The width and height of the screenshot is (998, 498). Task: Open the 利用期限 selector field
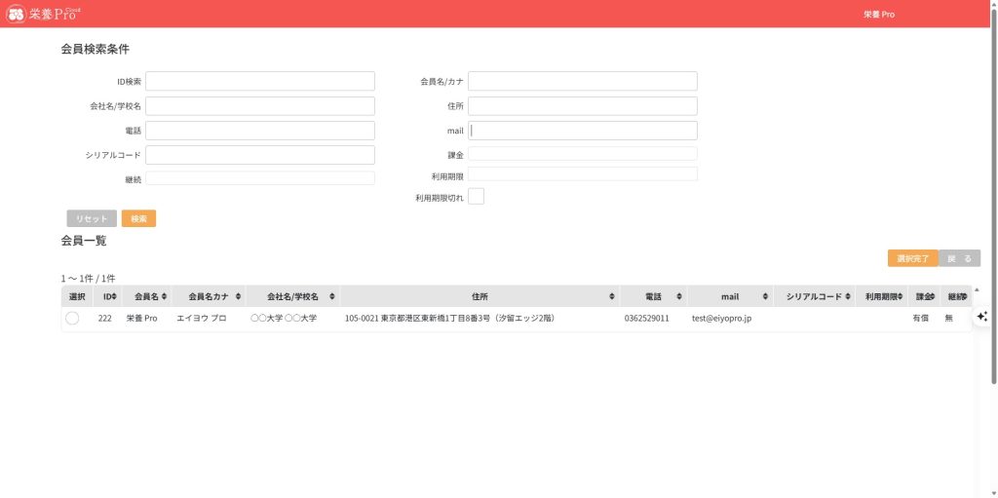(x=583, y=174)
